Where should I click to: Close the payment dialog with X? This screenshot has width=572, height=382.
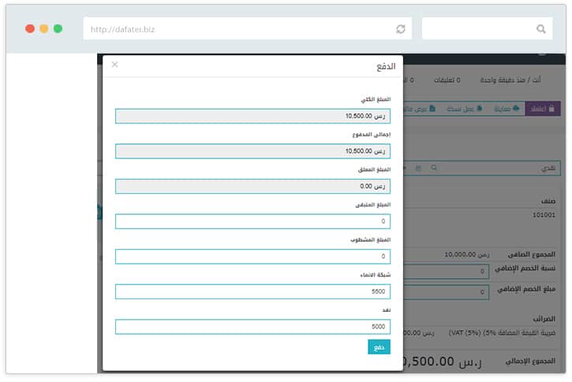(114, 65)
